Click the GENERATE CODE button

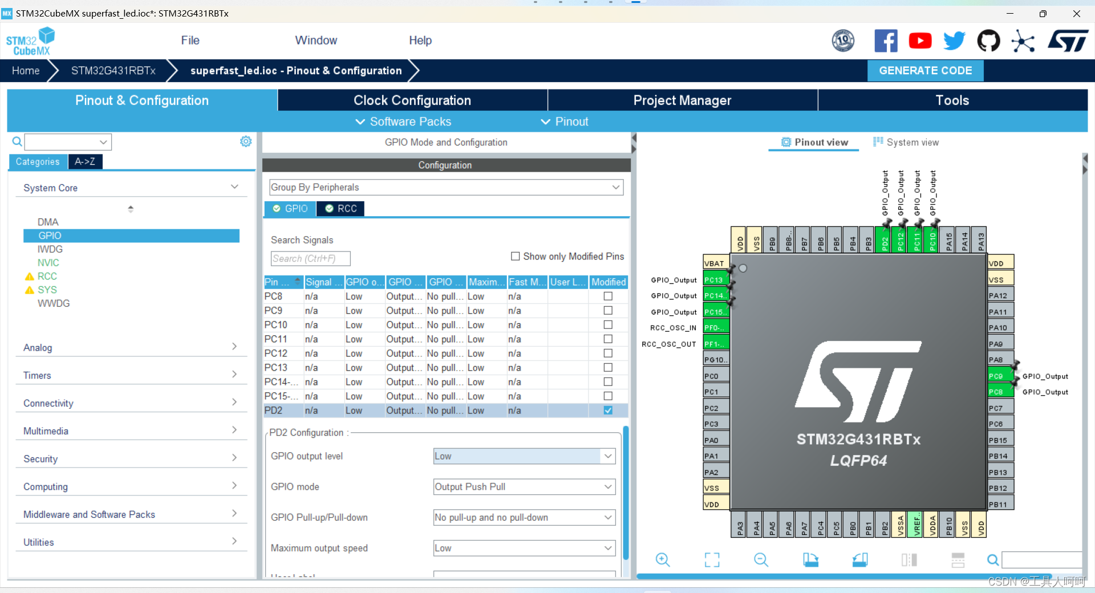point(926,71)
